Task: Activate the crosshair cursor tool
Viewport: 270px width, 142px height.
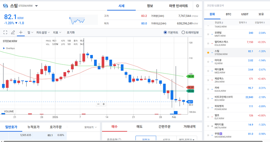Action: click(21, 33)
